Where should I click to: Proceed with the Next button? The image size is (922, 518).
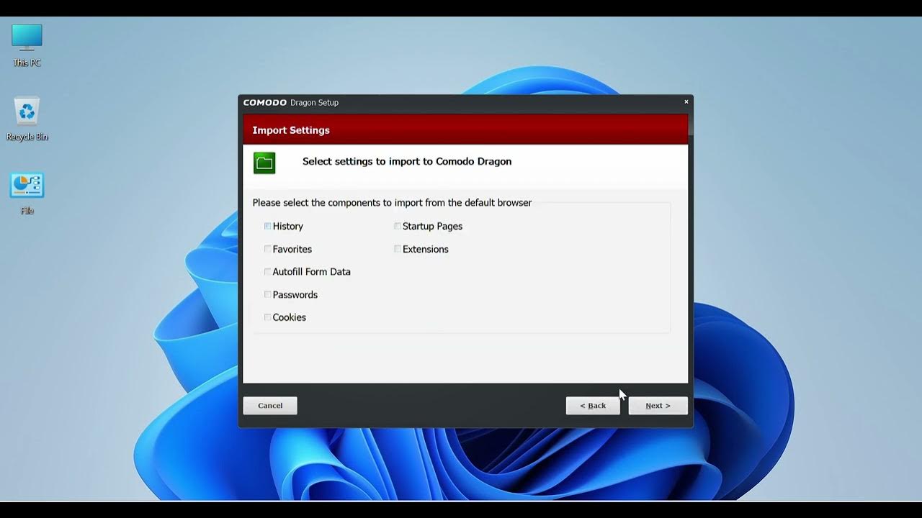pyautogui.click(x=658, y=406)
